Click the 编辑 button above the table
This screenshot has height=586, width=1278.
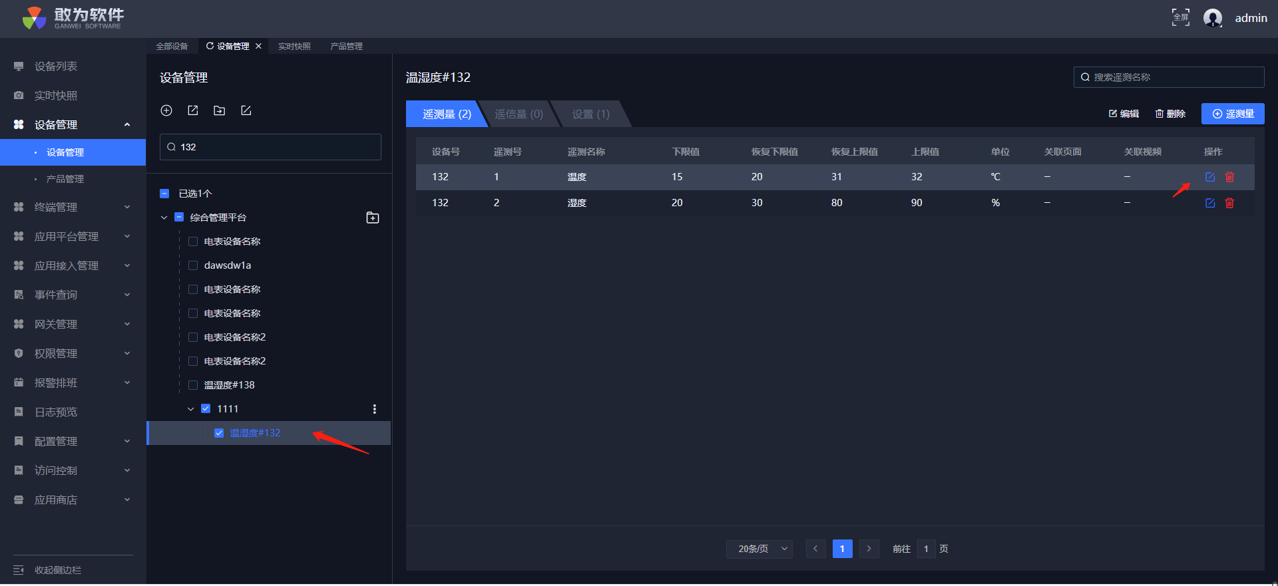[x=1124, y=114]
